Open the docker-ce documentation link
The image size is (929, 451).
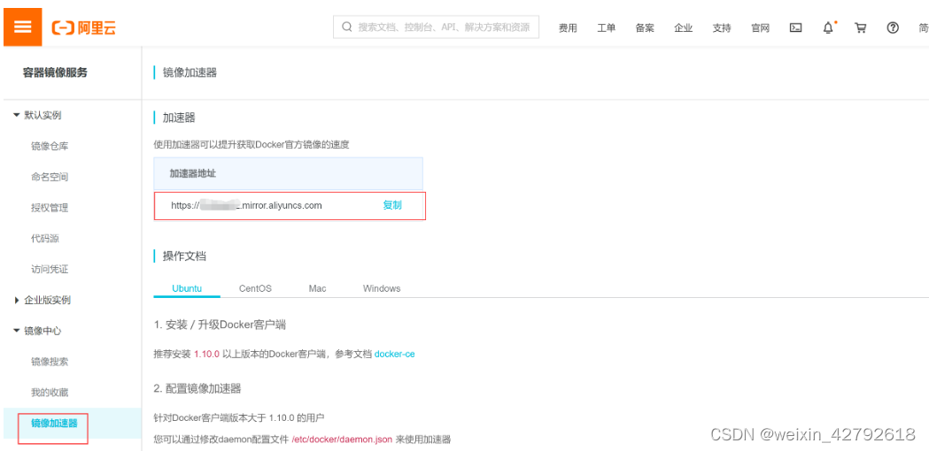coord(395,354)
